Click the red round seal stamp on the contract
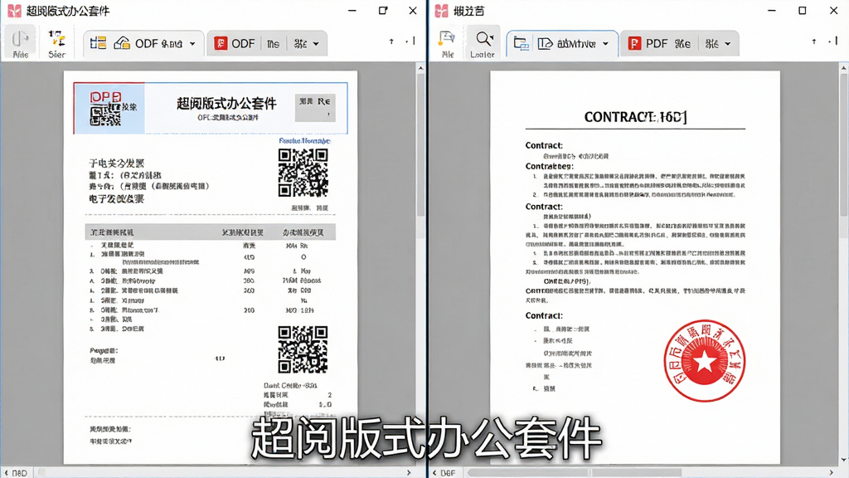This screenshot has height=478, width=849. 705,360
